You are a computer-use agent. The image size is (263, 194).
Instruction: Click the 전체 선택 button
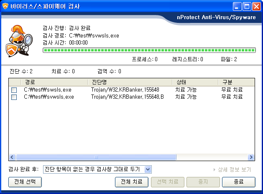25,182
